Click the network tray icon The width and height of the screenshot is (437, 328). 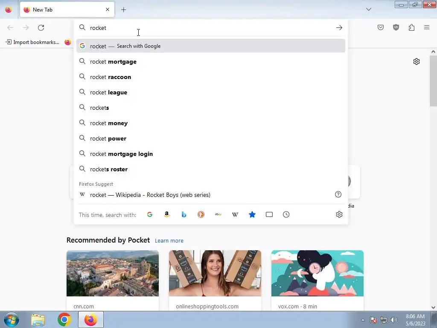(384, 320)
